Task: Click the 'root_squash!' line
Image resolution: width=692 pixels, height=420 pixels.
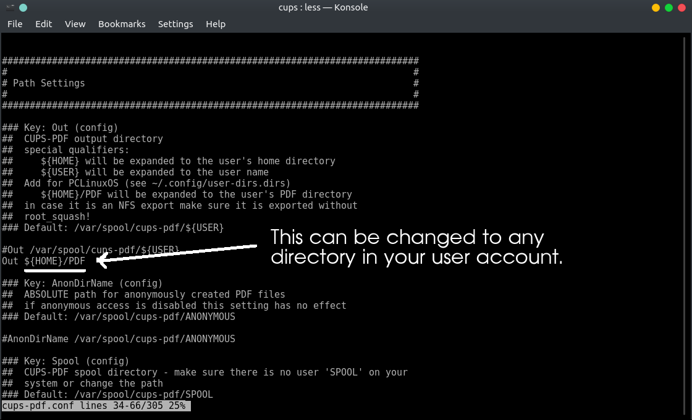Action: [x=46, y=217]
